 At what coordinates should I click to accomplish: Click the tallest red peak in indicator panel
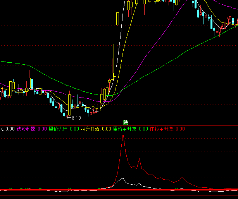point(123,136)
